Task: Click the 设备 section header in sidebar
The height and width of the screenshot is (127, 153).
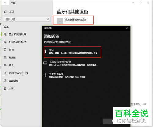Action: [6, 27]
